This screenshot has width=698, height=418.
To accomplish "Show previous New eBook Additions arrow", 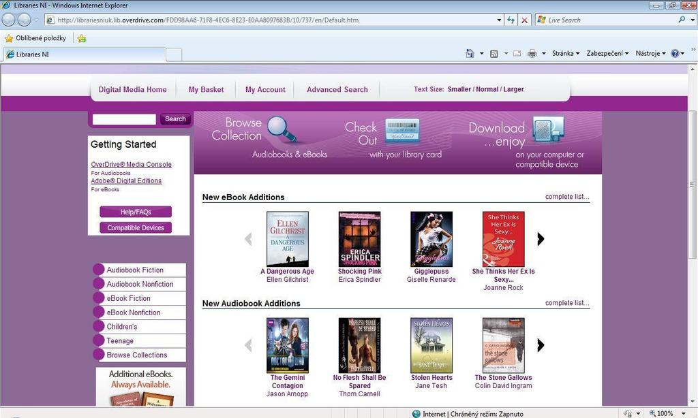I will pos(248,239).
